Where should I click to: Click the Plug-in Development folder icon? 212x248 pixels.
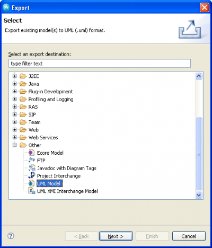pos(23,92)
